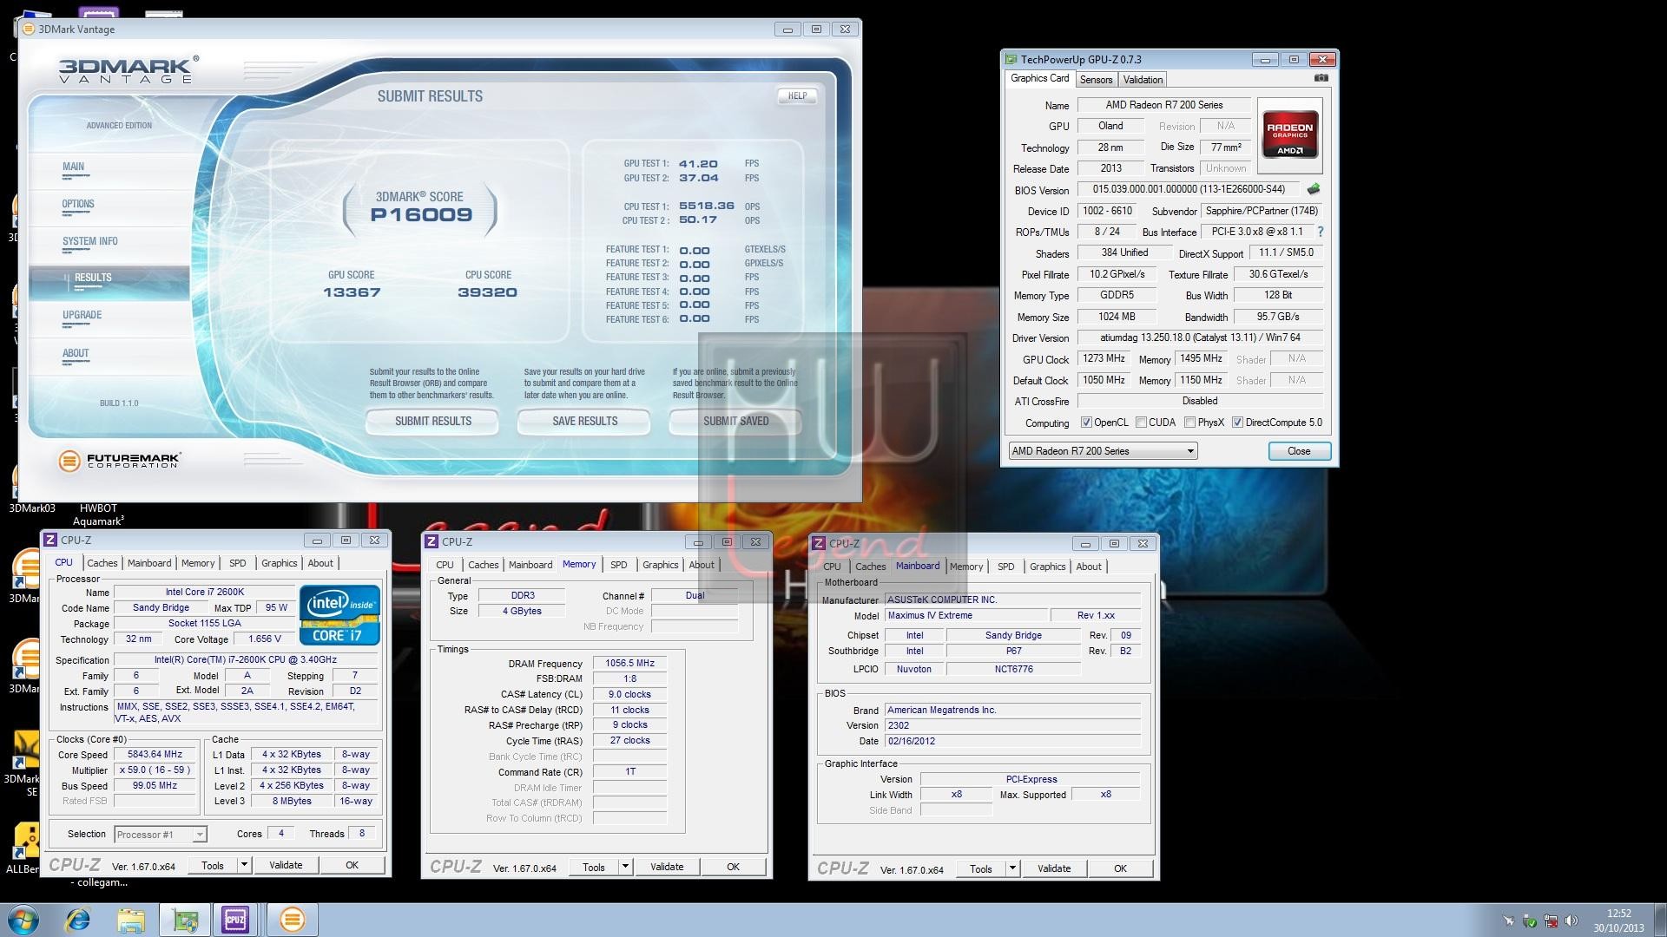1667x937 pixels.
Task: Click the GPU Clock 1273 MHz value
Action: click(x=1104, y=358)
